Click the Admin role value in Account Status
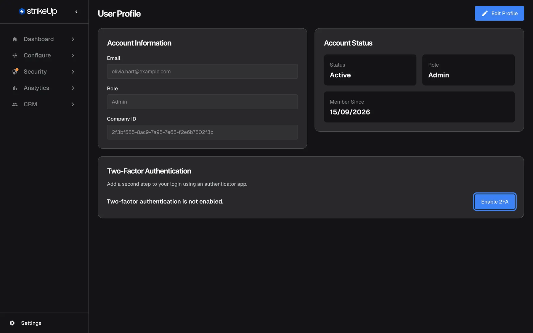533x333 pixels. tap(439, 75)
